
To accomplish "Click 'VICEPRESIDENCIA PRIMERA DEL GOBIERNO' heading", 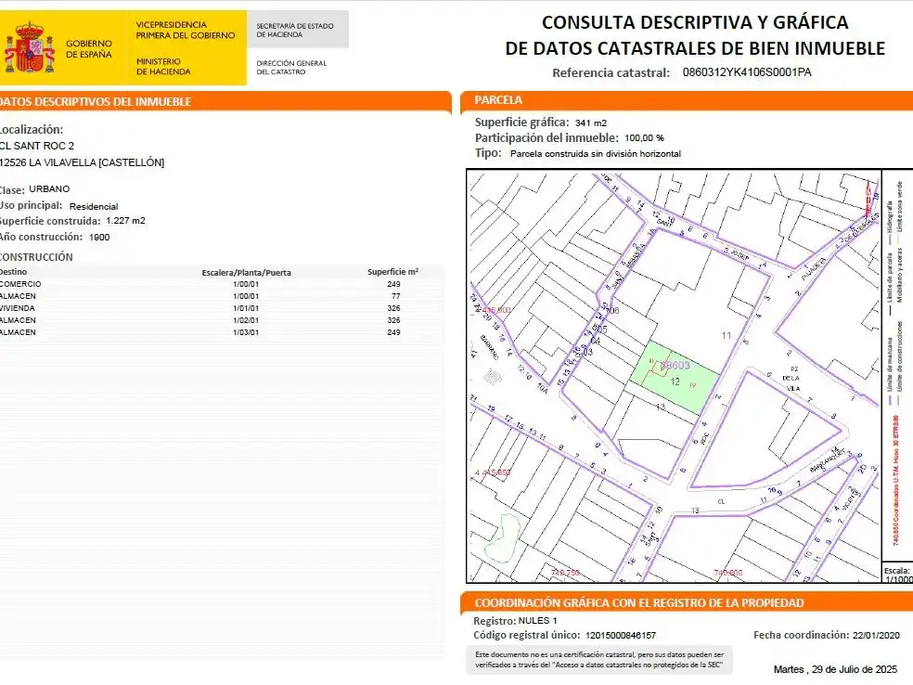I will pos(186,31).
